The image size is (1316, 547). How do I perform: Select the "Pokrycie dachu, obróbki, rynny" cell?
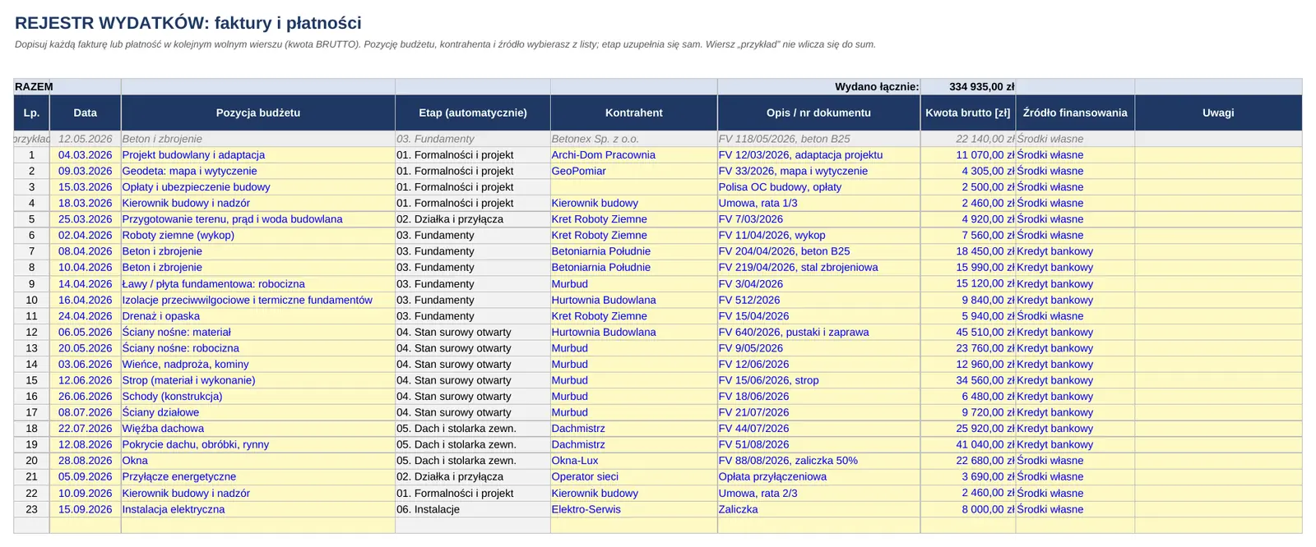coord(258,444)
